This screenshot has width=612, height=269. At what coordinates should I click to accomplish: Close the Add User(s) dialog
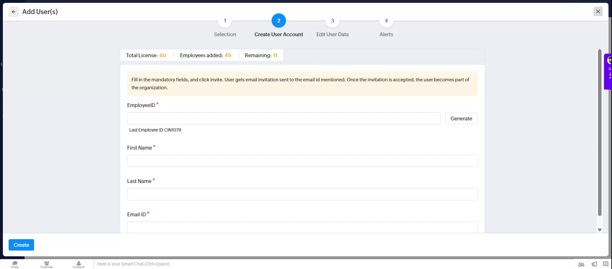(x=598, y=11)
